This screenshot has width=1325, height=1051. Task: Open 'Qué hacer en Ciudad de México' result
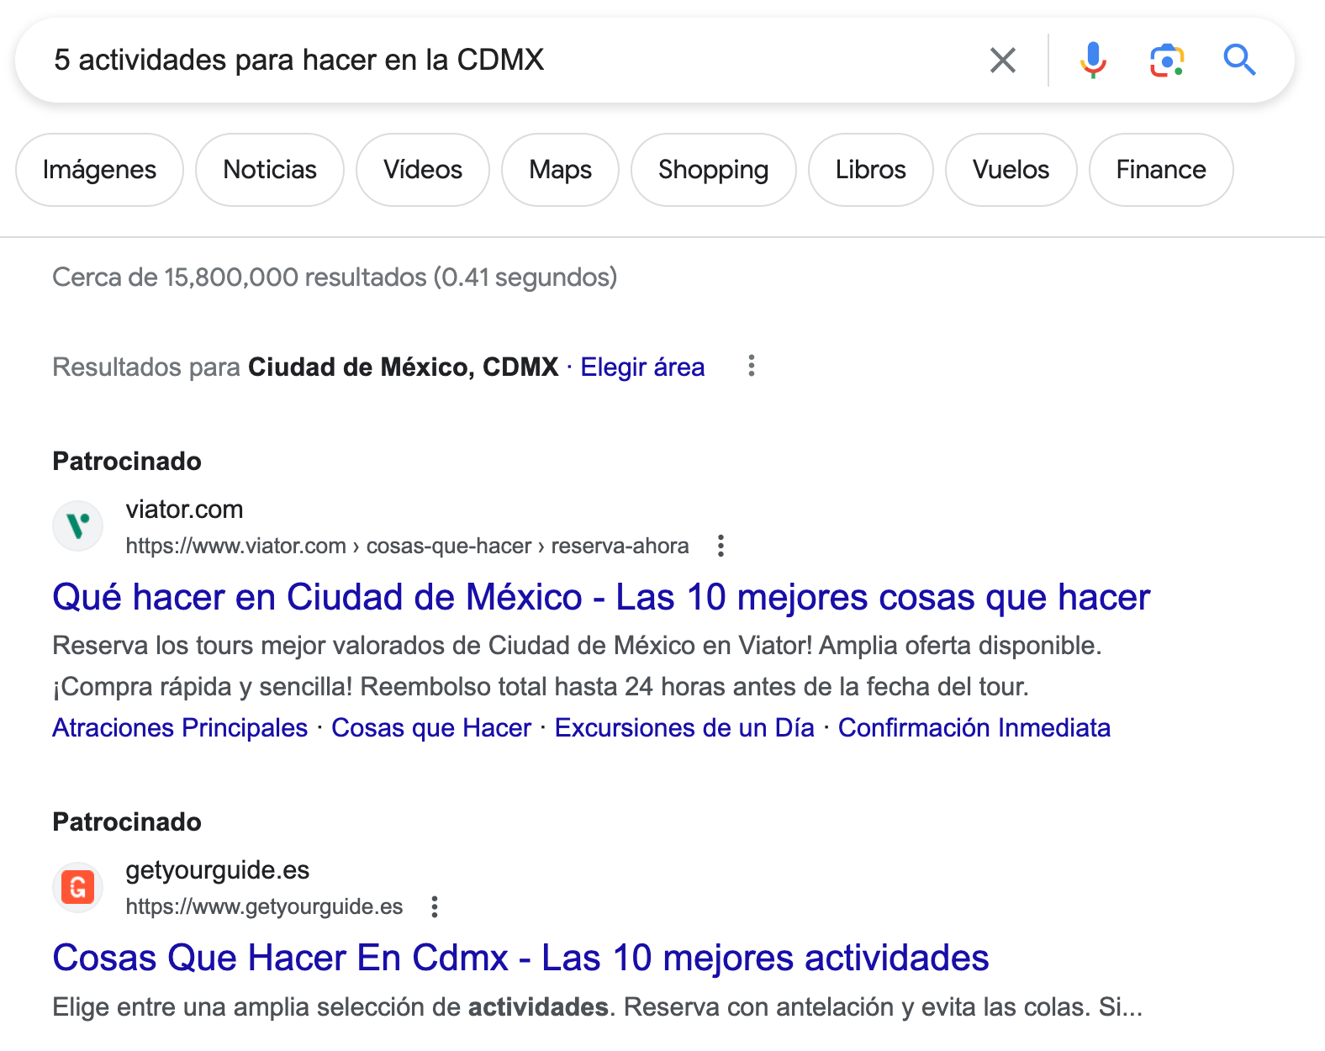(x=601, y=597)
